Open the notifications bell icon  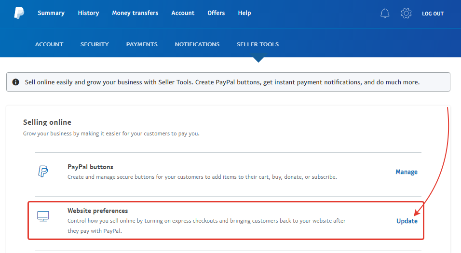(384, 13)
